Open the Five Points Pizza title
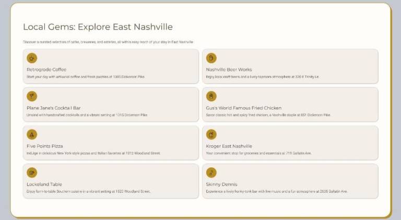 [45, 146]
